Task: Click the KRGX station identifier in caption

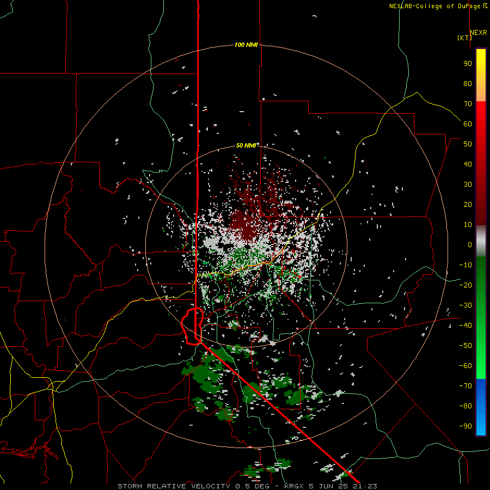Action: (x=294, y=486)
